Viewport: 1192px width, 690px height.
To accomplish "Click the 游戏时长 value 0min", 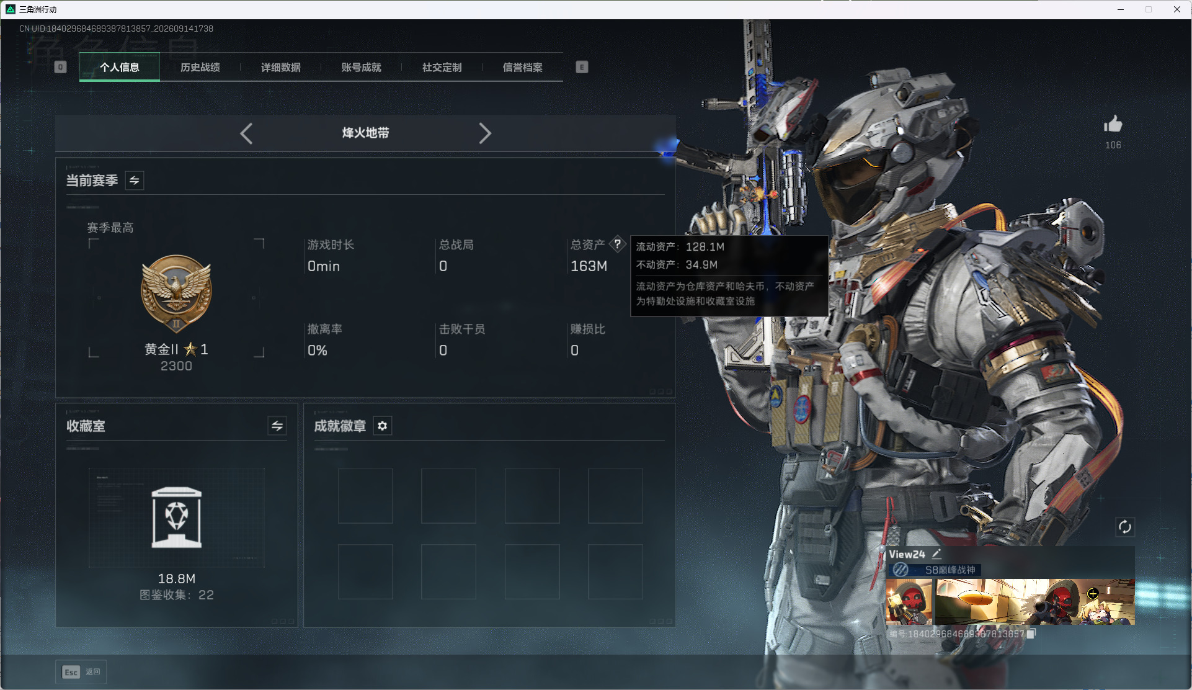I will [x=324, y=266].
